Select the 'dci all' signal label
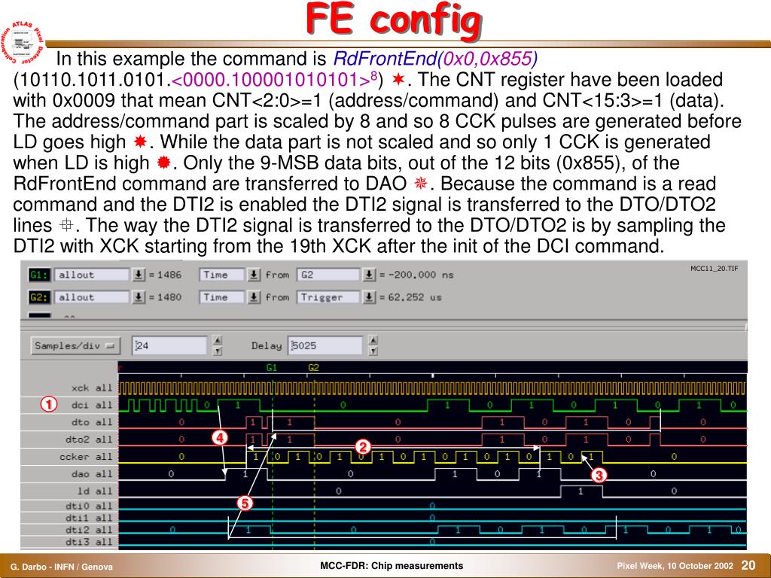Screen dimensions: 771x578 (92, 405)
